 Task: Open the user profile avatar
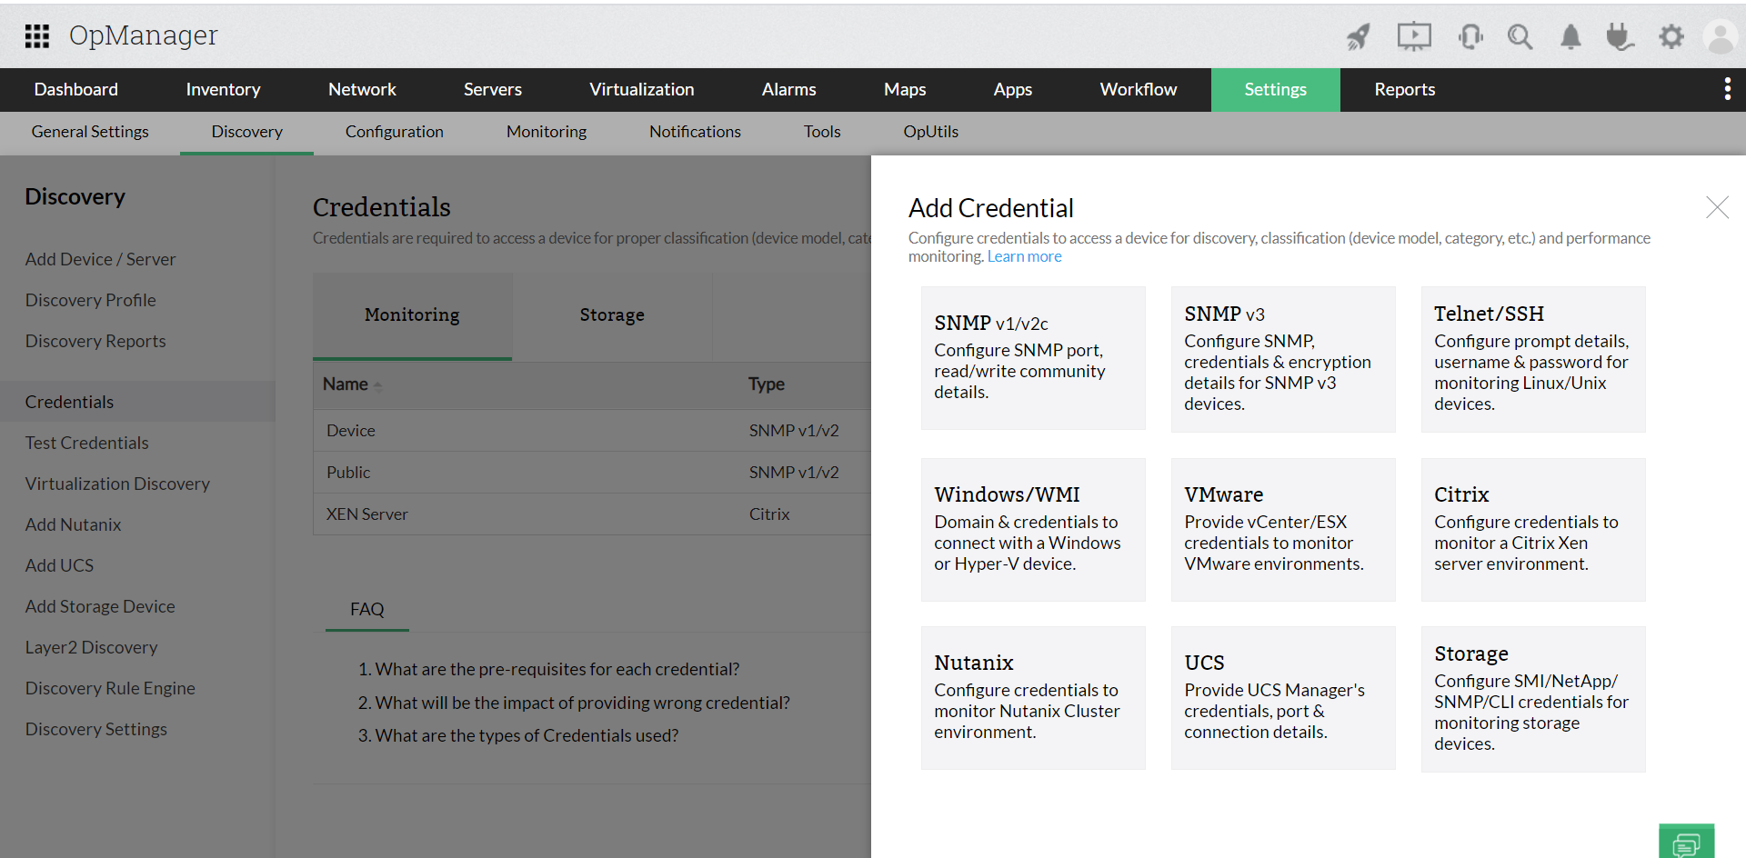point(1721,36)
